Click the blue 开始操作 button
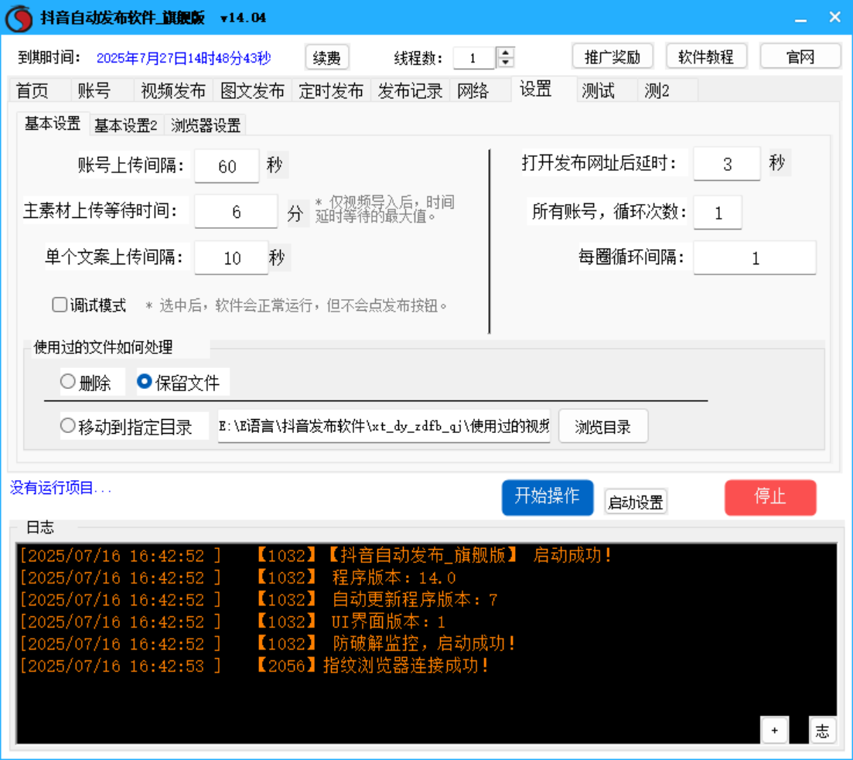The image size is (853, 760). [548, 496]
